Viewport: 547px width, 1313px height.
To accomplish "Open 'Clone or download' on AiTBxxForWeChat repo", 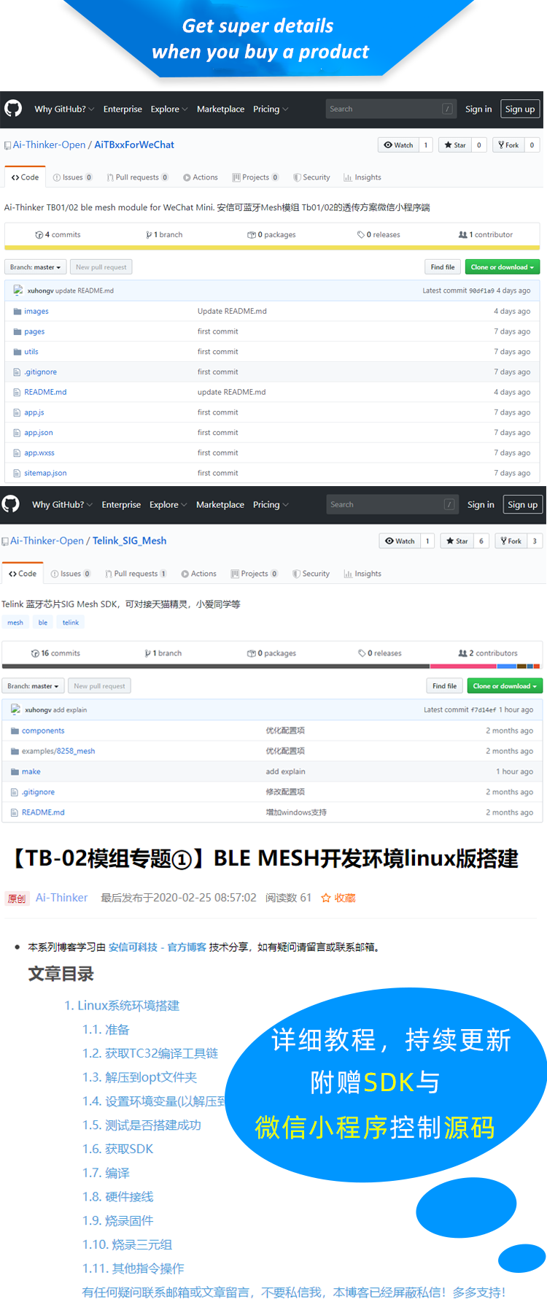I will 503,267.
